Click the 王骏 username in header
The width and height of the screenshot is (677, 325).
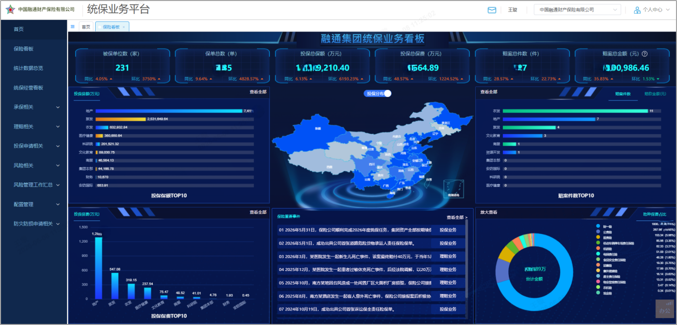(x=512, y=9)
